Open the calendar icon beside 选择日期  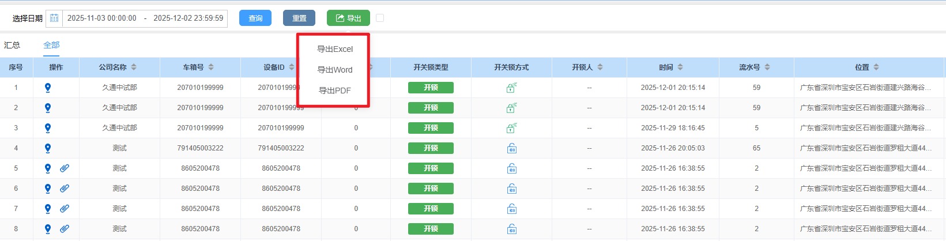pyautogui.click(x=54, y=18)
